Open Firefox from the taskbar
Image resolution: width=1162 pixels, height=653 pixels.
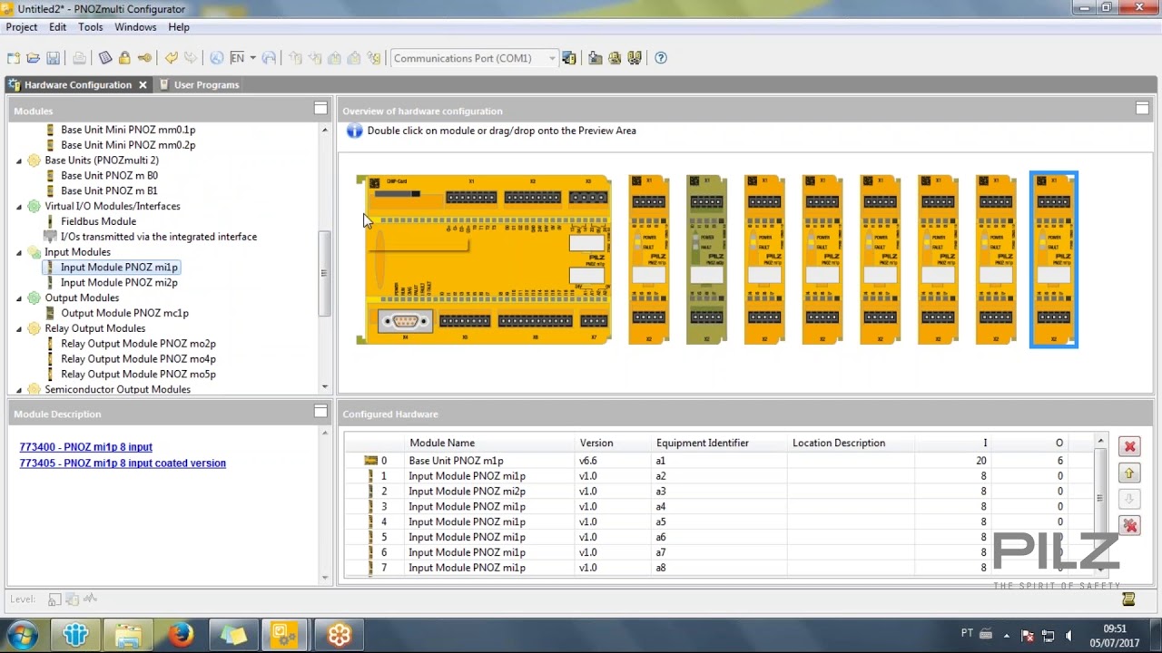[x=180, y=635]
